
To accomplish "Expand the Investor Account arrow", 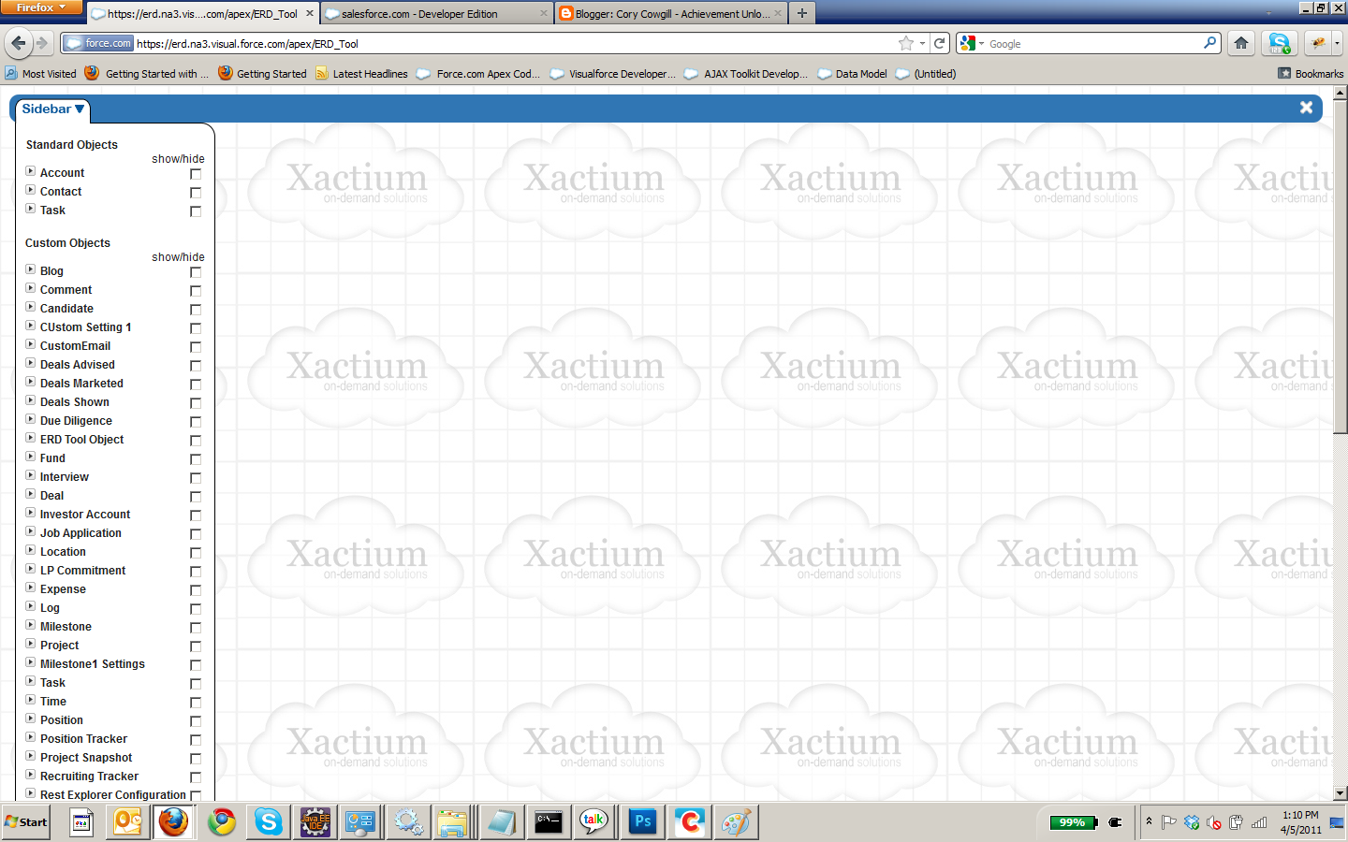I will click(x=30, y=513).
